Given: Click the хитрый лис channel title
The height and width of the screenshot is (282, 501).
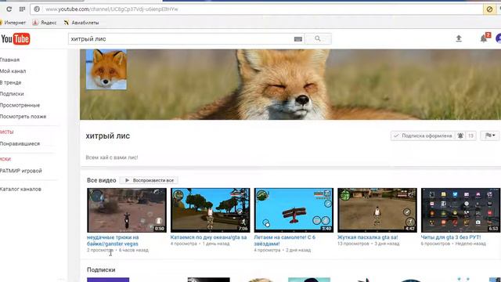Looking at the screenshot, I should (x=108, y=136).
